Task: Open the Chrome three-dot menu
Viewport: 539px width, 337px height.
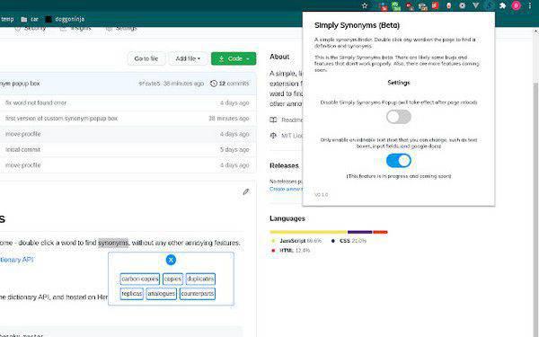Action: pyautogui.click(x=529, y=5)
